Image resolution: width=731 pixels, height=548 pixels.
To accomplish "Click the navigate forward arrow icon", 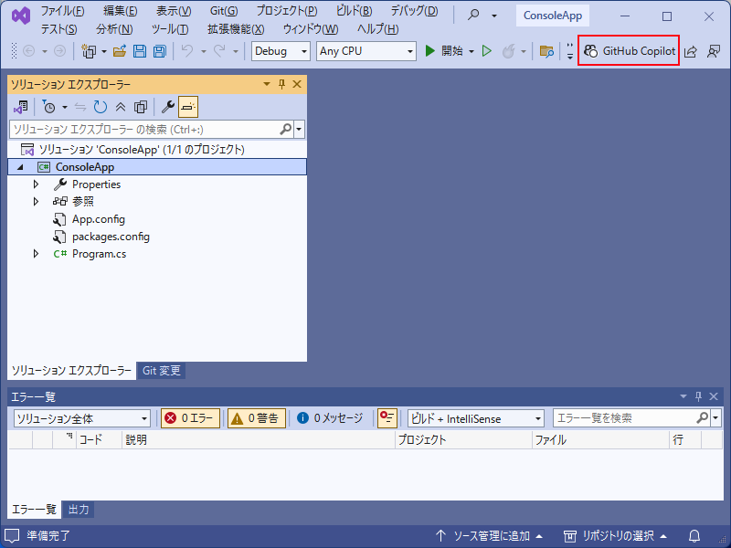I will pyautogui.click(x=59, y=51).
